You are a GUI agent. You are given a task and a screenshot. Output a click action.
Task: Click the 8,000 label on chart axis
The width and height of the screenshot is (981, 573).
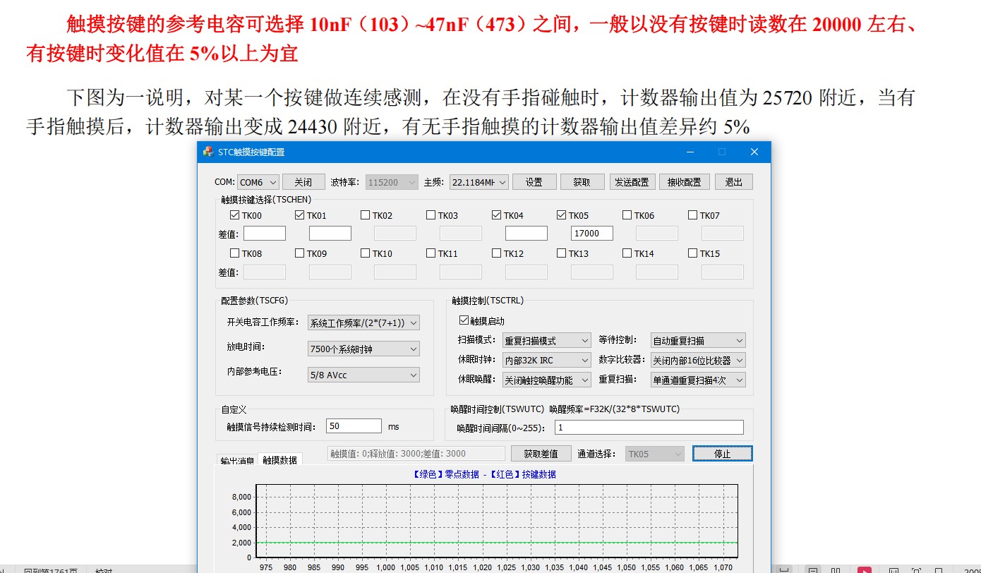click(241, 497)
